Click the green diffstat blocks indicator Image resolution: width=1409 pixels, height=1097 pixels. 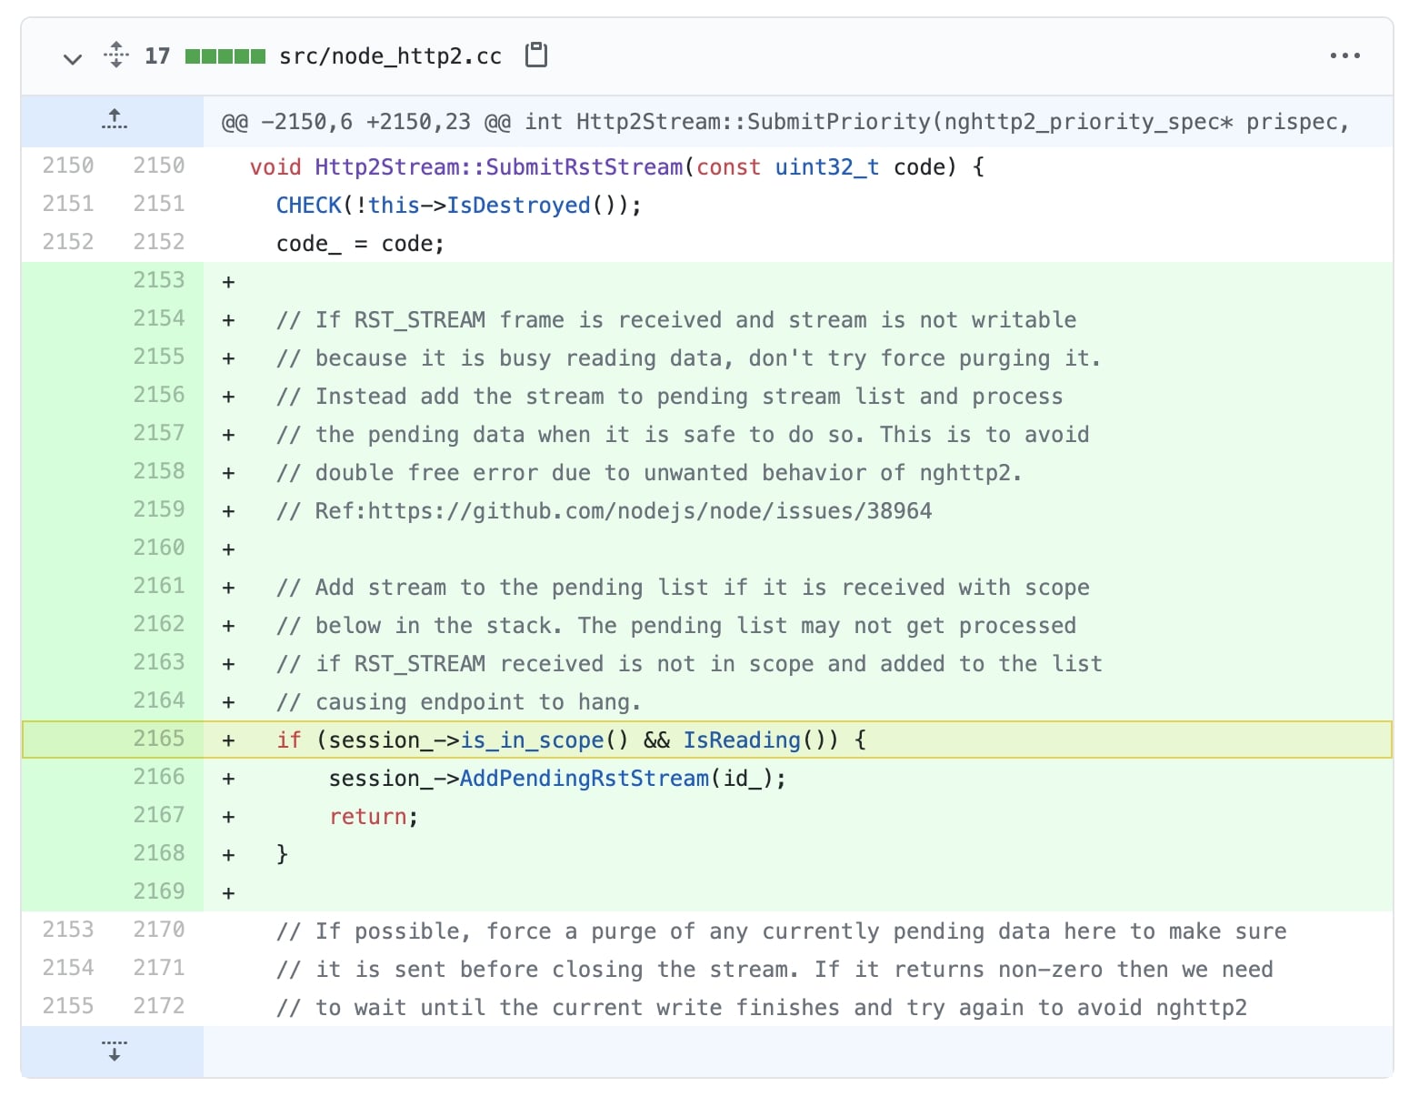(x=225, y=56)
